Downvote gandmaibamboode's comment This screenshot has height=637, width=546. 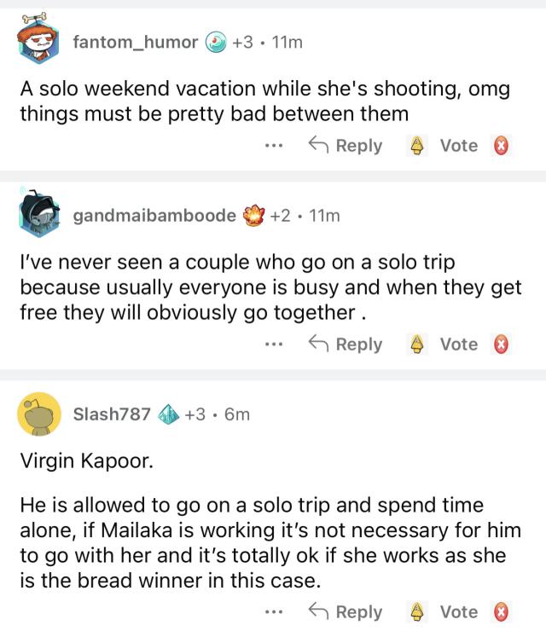coord(502,345)
